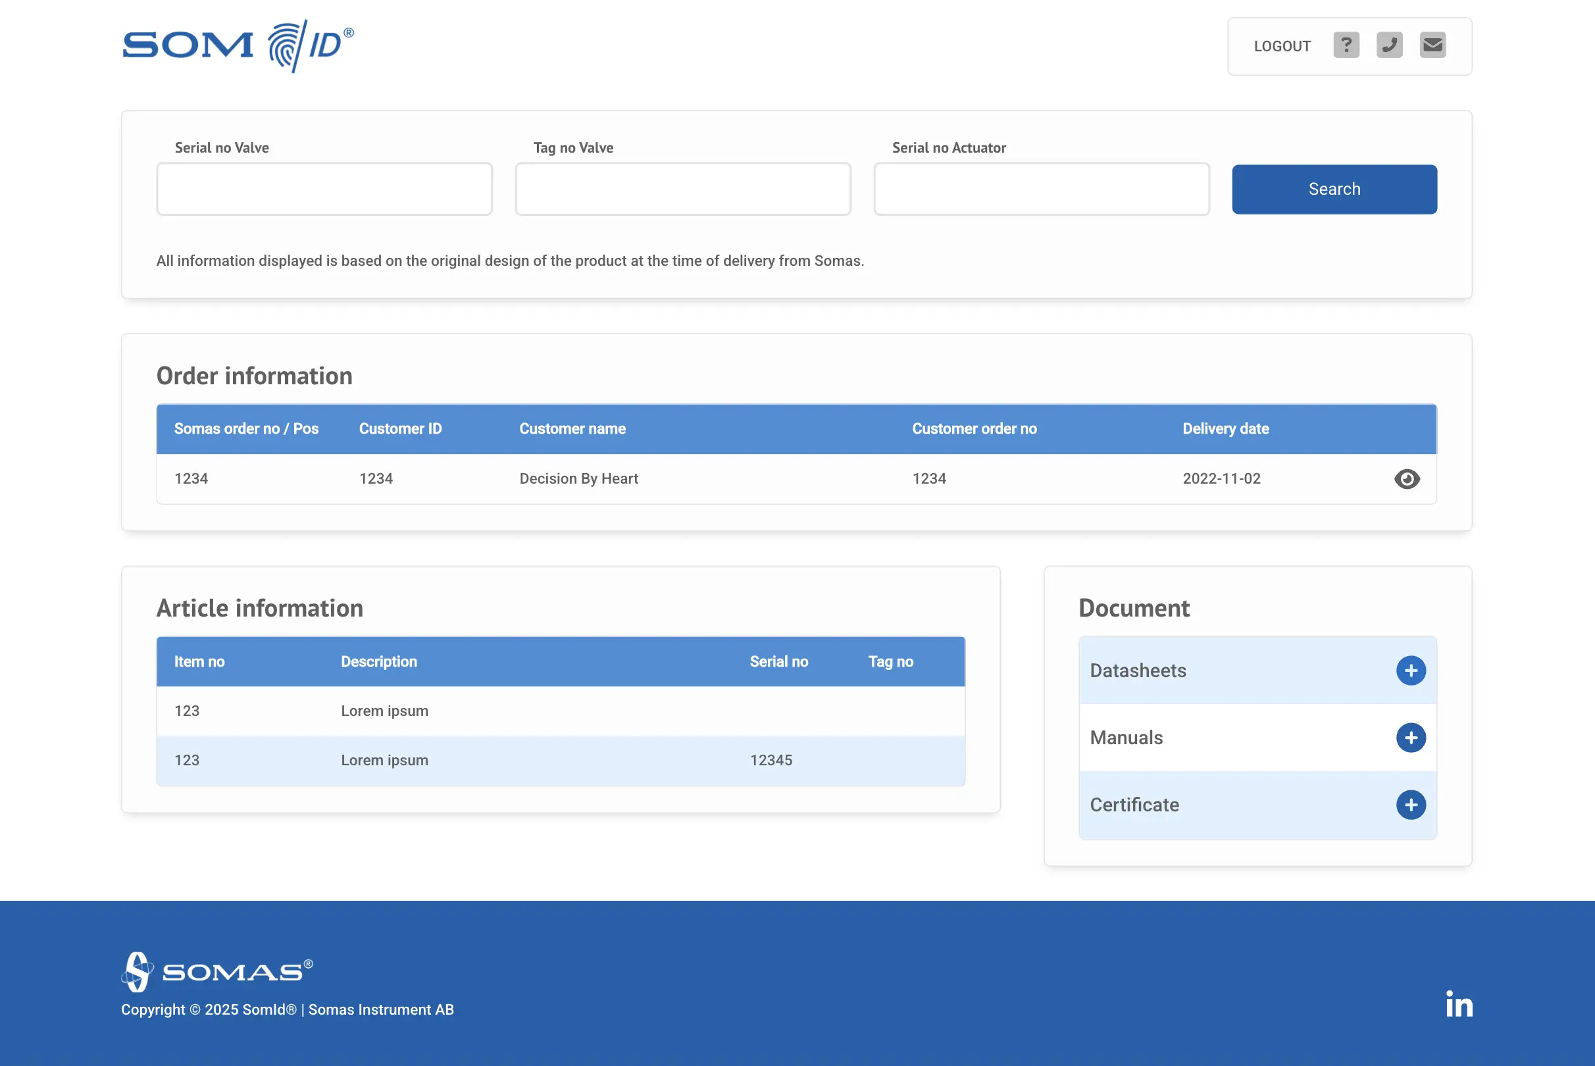View order details with eye icon
Screen dimensions: 1595x1066
point(1407,479)
